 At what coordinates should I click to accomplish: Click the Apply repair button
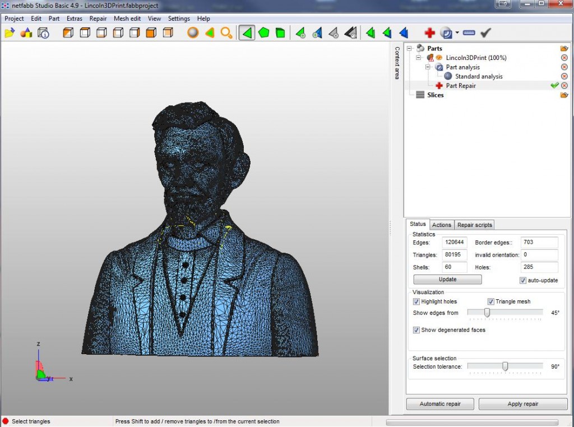coord(522,403)
